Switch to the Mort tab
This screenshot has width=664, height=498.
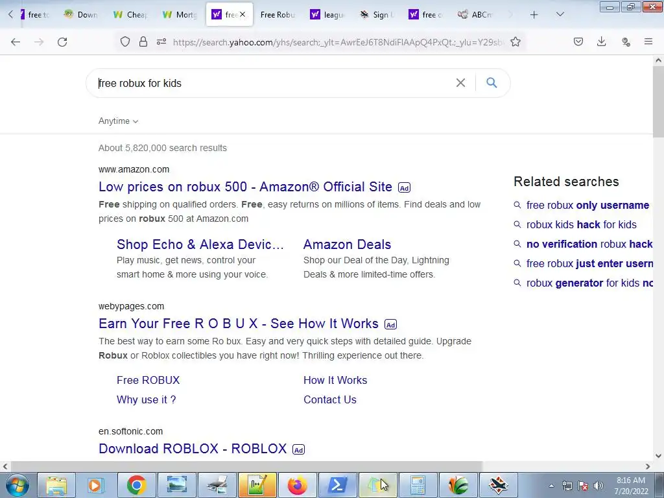click(x=180, y=15)
